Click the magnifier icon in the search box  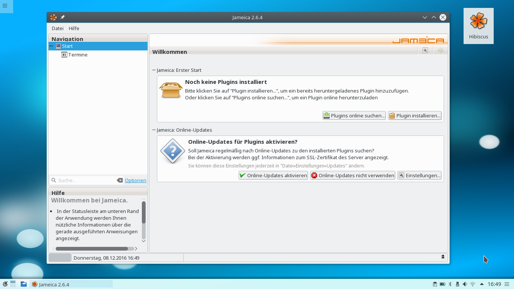click(x=54, y=180)
